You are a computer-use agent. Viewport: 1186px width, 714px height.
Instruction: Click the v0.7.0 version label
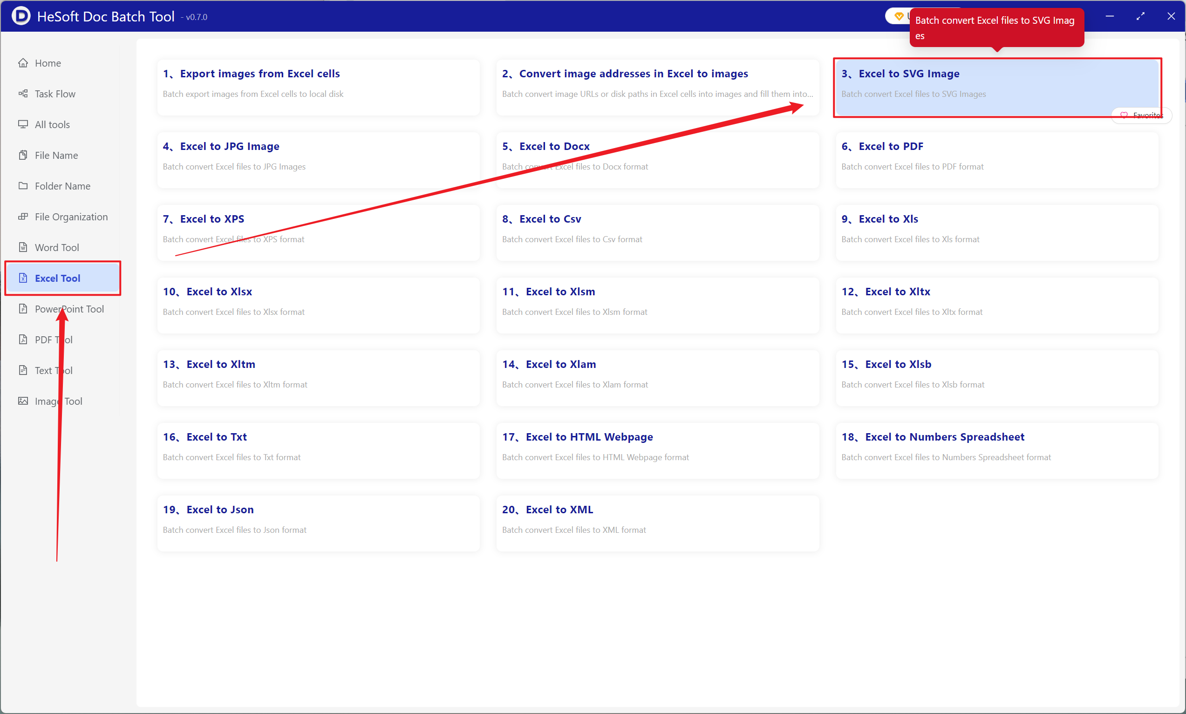(194, 17)
